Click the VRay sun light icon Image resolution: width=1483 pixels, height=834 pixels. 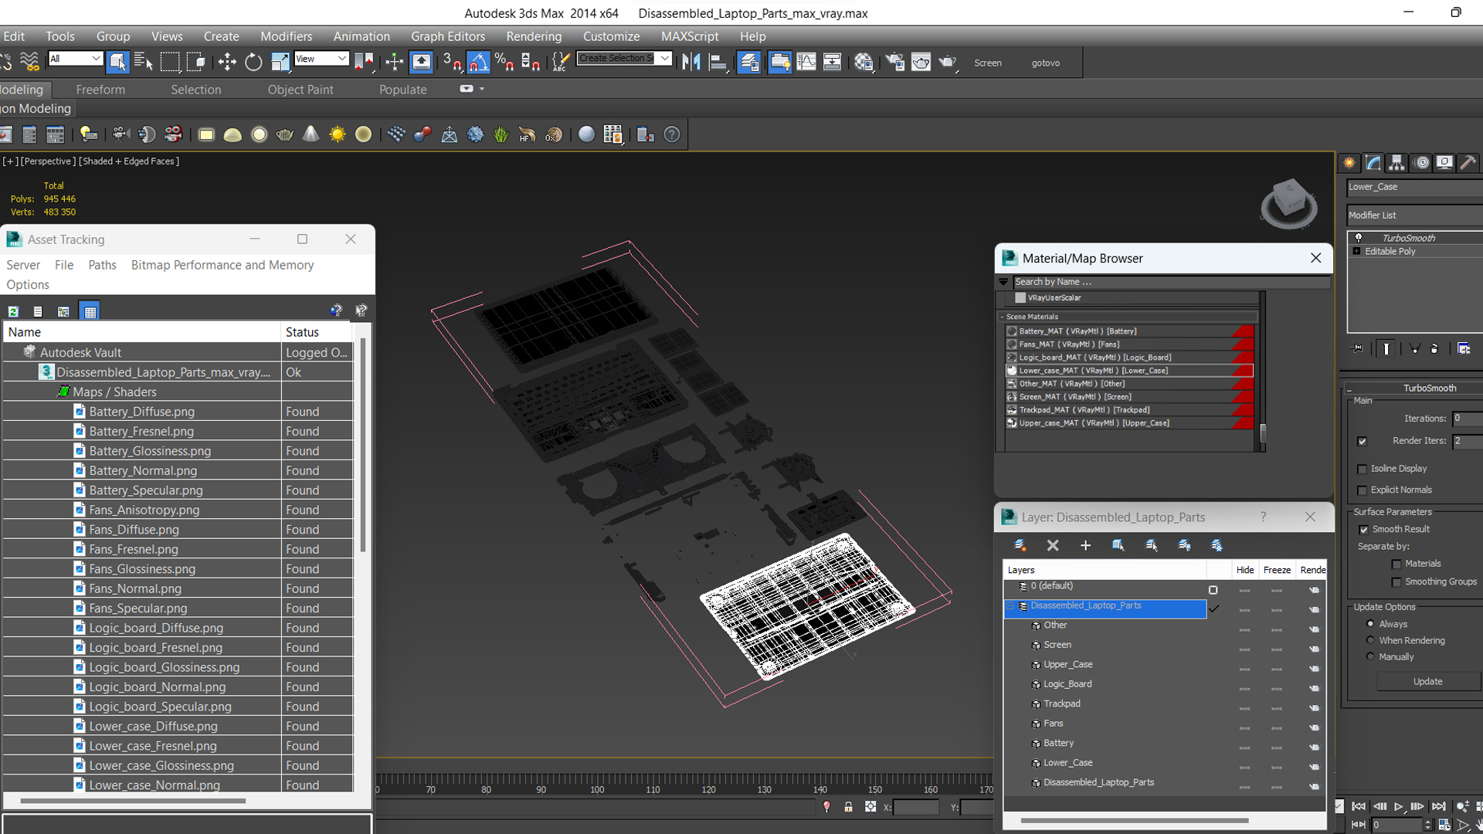click(338, 134)
